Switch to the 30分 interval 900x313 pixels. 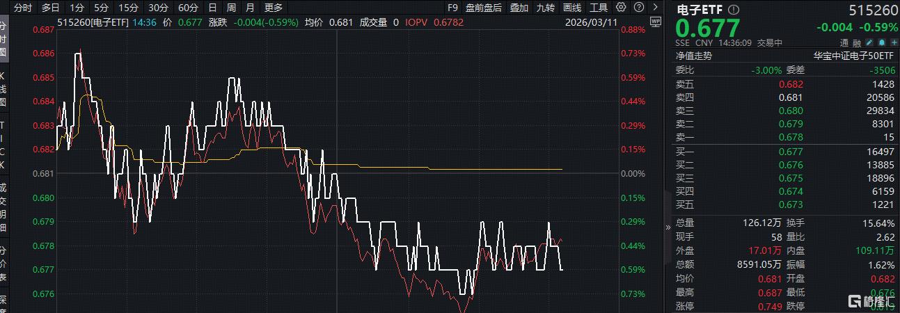[158, 8]
